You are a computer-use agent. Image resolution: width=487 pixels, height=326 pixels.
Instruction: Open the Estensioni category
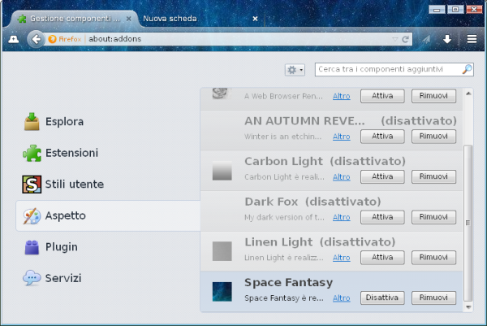108,153
